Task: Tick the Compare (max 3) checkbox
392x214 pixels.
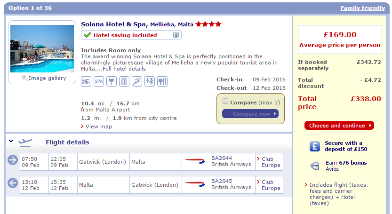Action: pos(225,101)
